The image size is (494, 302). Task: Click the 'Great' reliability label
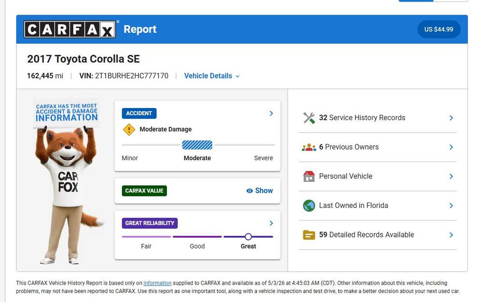click(x=248, y=246)
